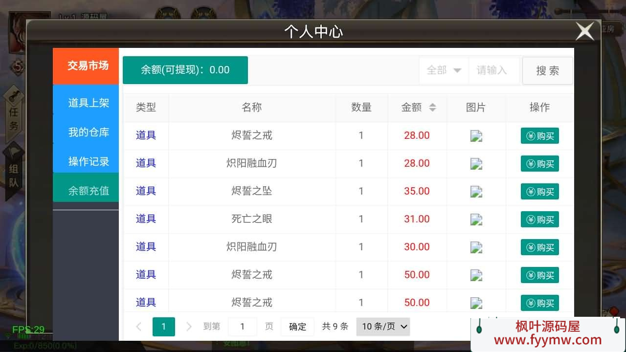Click the image thumbnail for 死亡之眼
This screenshot has width=626, height=352.
[476, 220]
